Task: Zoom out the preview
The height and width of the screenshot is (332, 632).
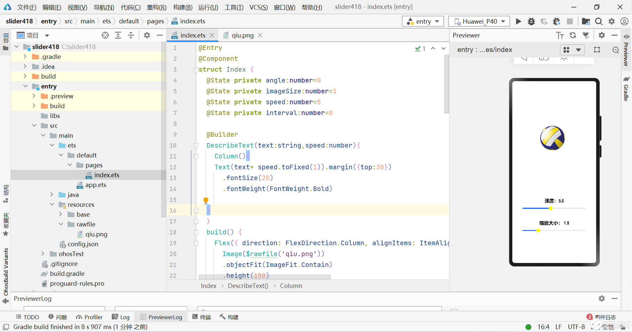Action: coord(616,50)
